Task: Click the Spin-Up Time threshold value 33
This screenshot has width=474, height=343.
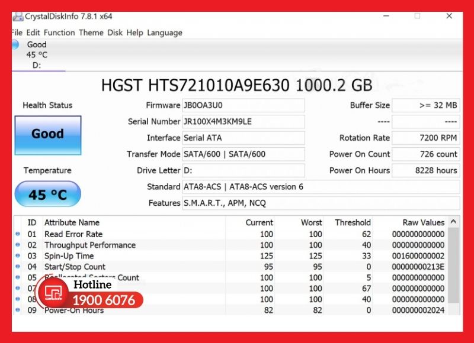Action: coord(366,256)
